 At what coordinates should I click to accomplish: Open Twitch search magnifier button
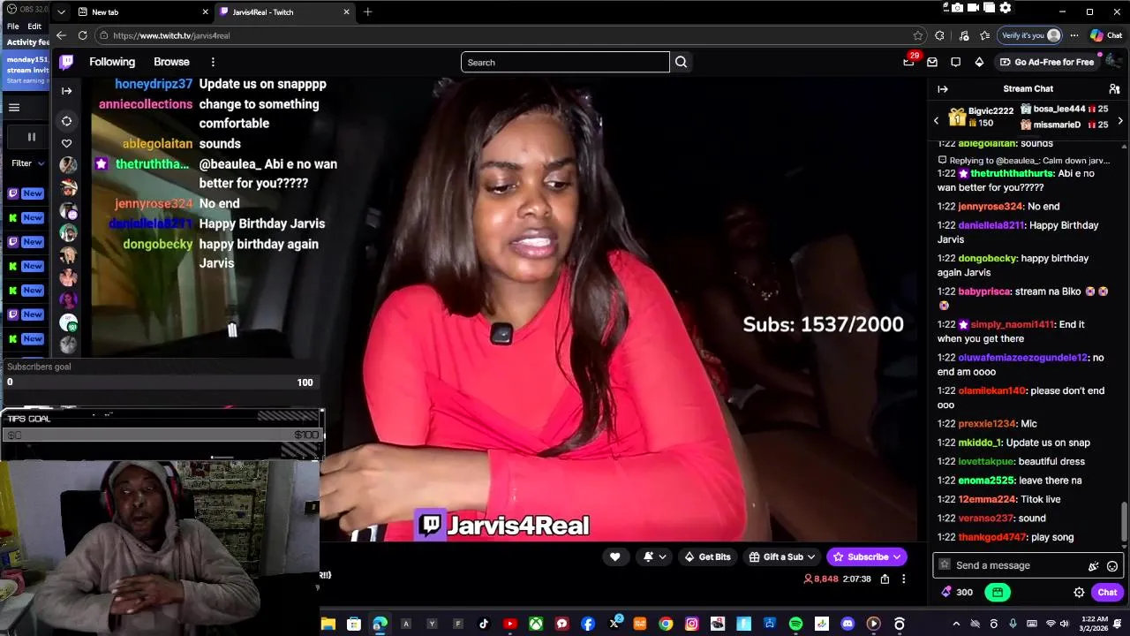[x=681, y=62]
